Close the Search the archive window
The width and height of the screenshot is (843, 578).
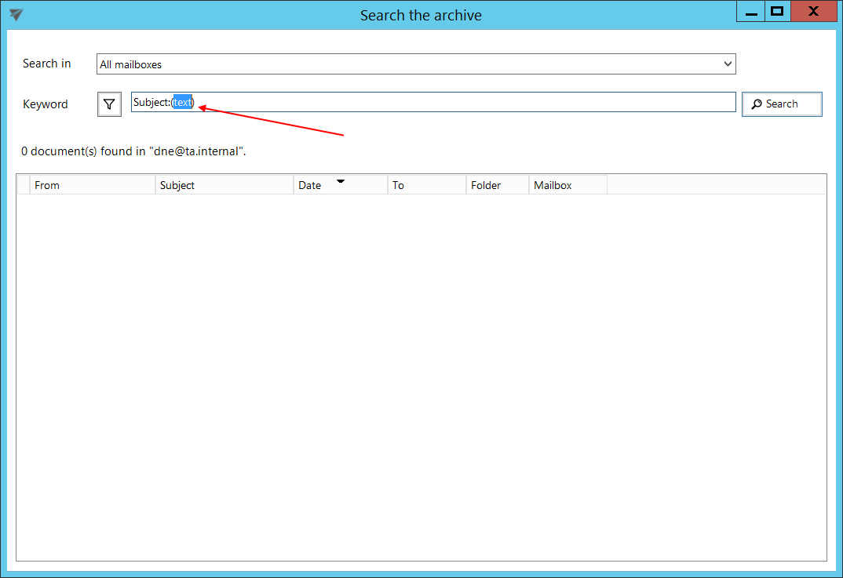tap(813, 12)
